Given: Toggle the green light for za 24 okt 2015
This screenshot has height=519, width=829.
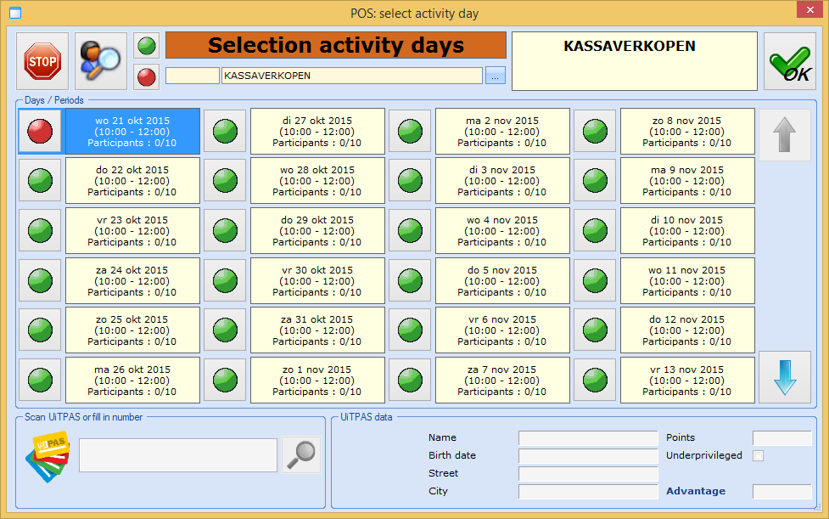Looking at the screenshot, I should [x=40, y=280].
